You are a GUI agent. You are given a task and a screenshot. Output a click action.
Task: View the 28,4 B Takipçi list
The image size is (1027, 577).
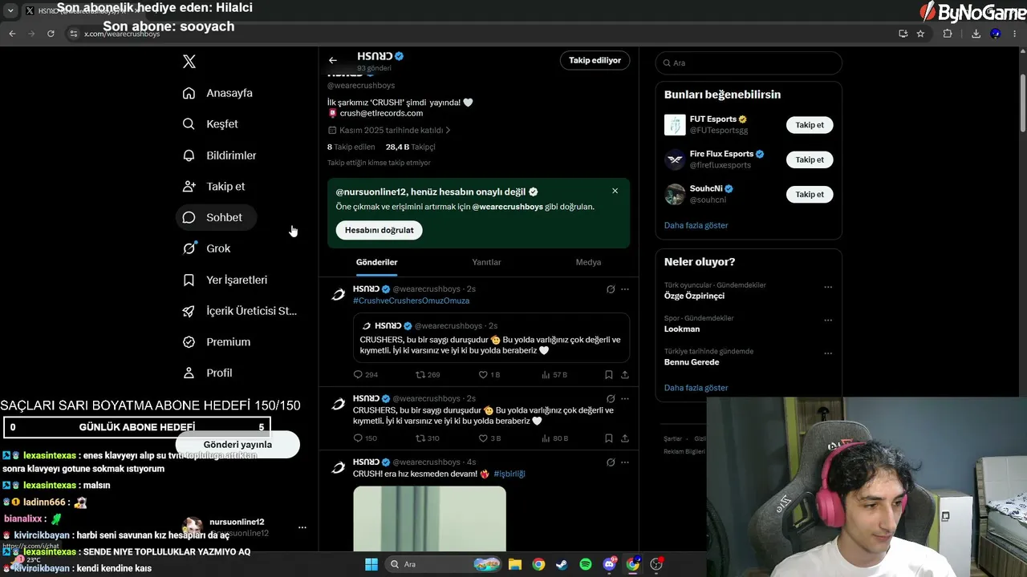[410, 147]
